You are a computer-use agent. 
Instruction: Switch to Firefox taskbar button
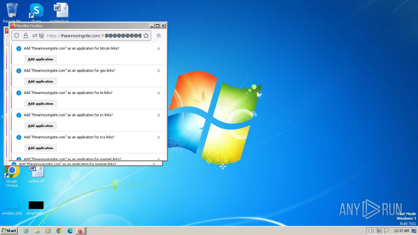click(81, 231)
